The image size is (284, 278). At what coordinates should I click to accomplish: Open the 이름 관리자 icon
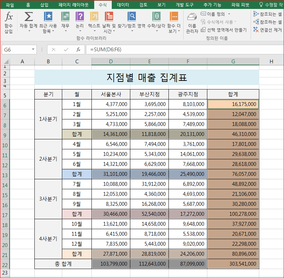[192, 17]
